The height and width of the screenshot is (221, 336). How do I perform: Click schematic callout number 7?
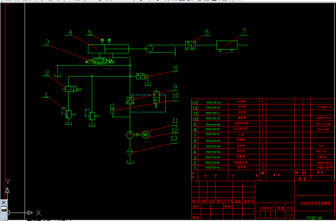244,32
